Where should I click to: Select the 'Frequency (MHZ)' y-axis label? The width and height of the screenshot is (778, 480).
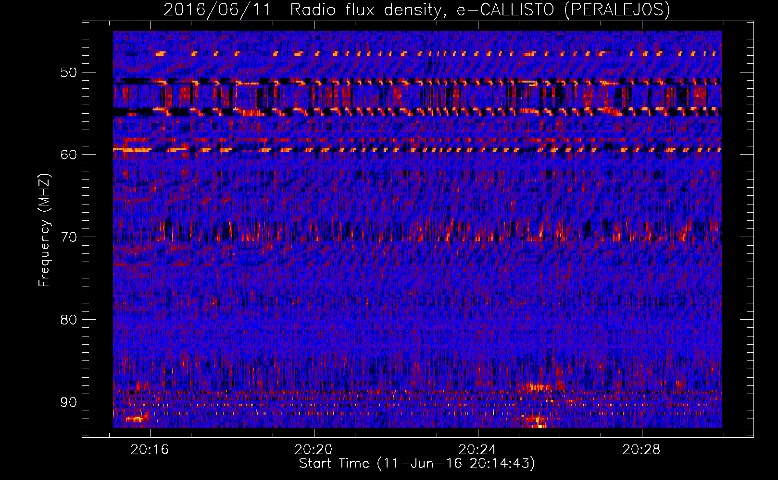tap(44, 230)
